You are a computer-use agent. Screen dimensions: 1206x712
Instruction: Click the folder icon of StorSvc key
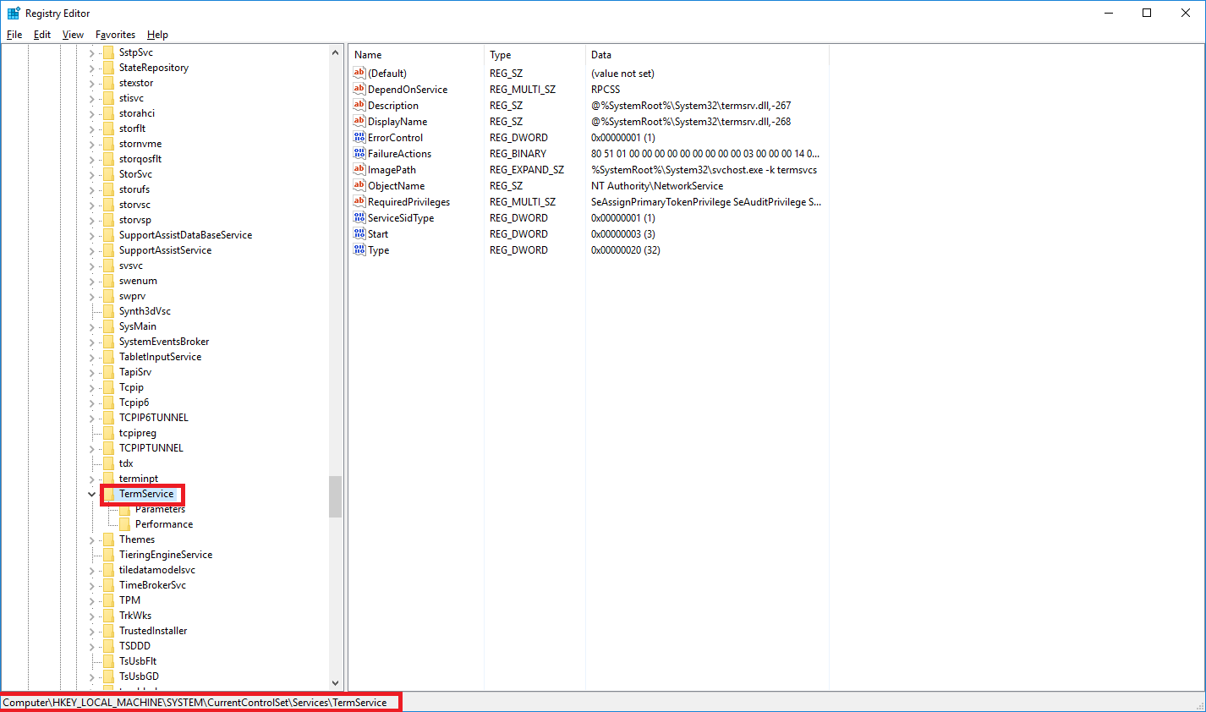[x=107, y=174]
